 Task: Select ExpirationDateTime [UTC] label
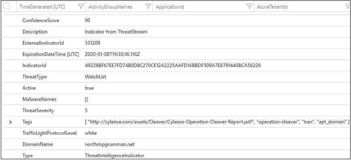coord(50,54)
